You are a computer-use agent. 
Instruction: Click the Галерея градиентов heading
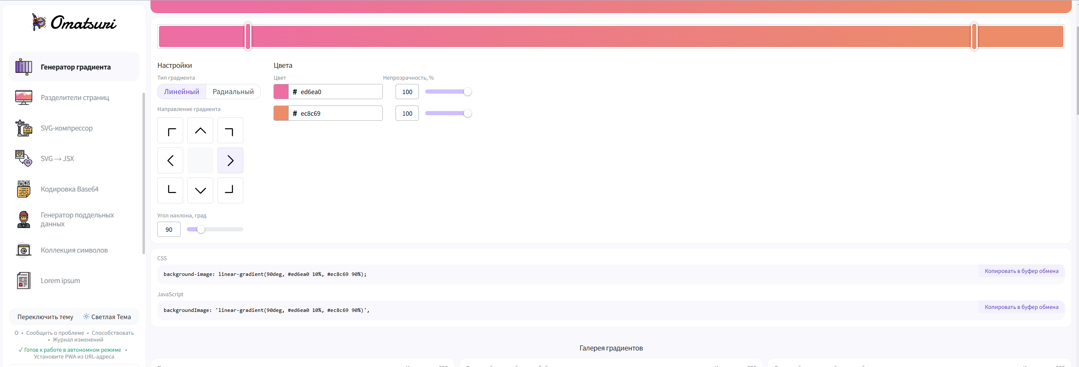coord(611,348)
